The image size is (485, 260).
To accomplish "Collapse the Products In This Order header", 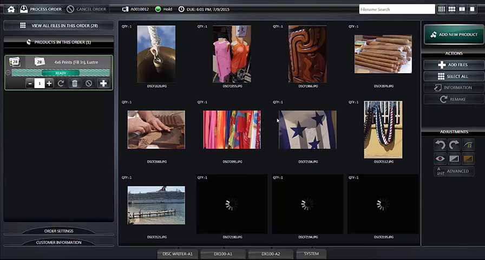I will coord(59,42).
